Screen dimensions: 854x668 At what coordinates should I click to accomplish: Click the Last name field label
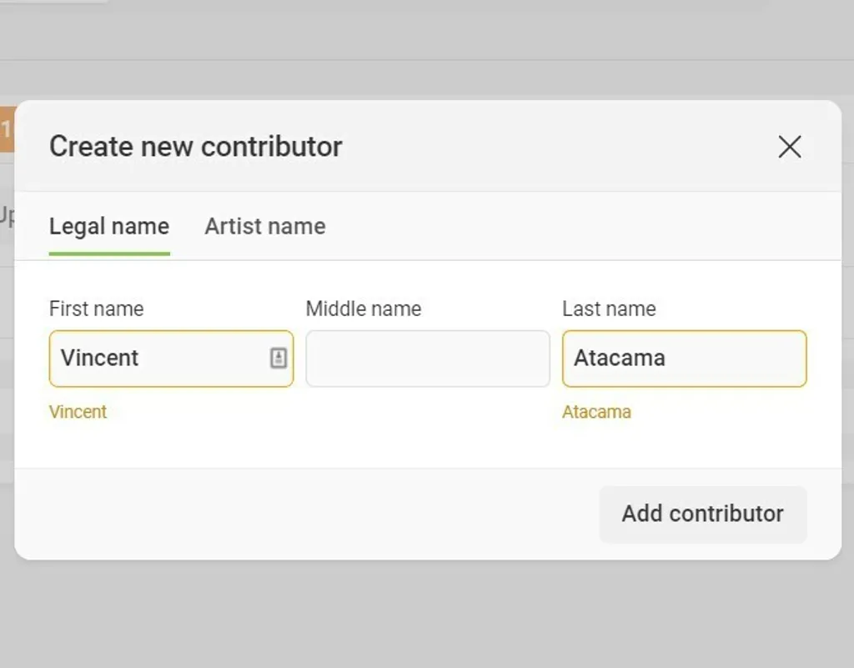click(x=610, y=309)
